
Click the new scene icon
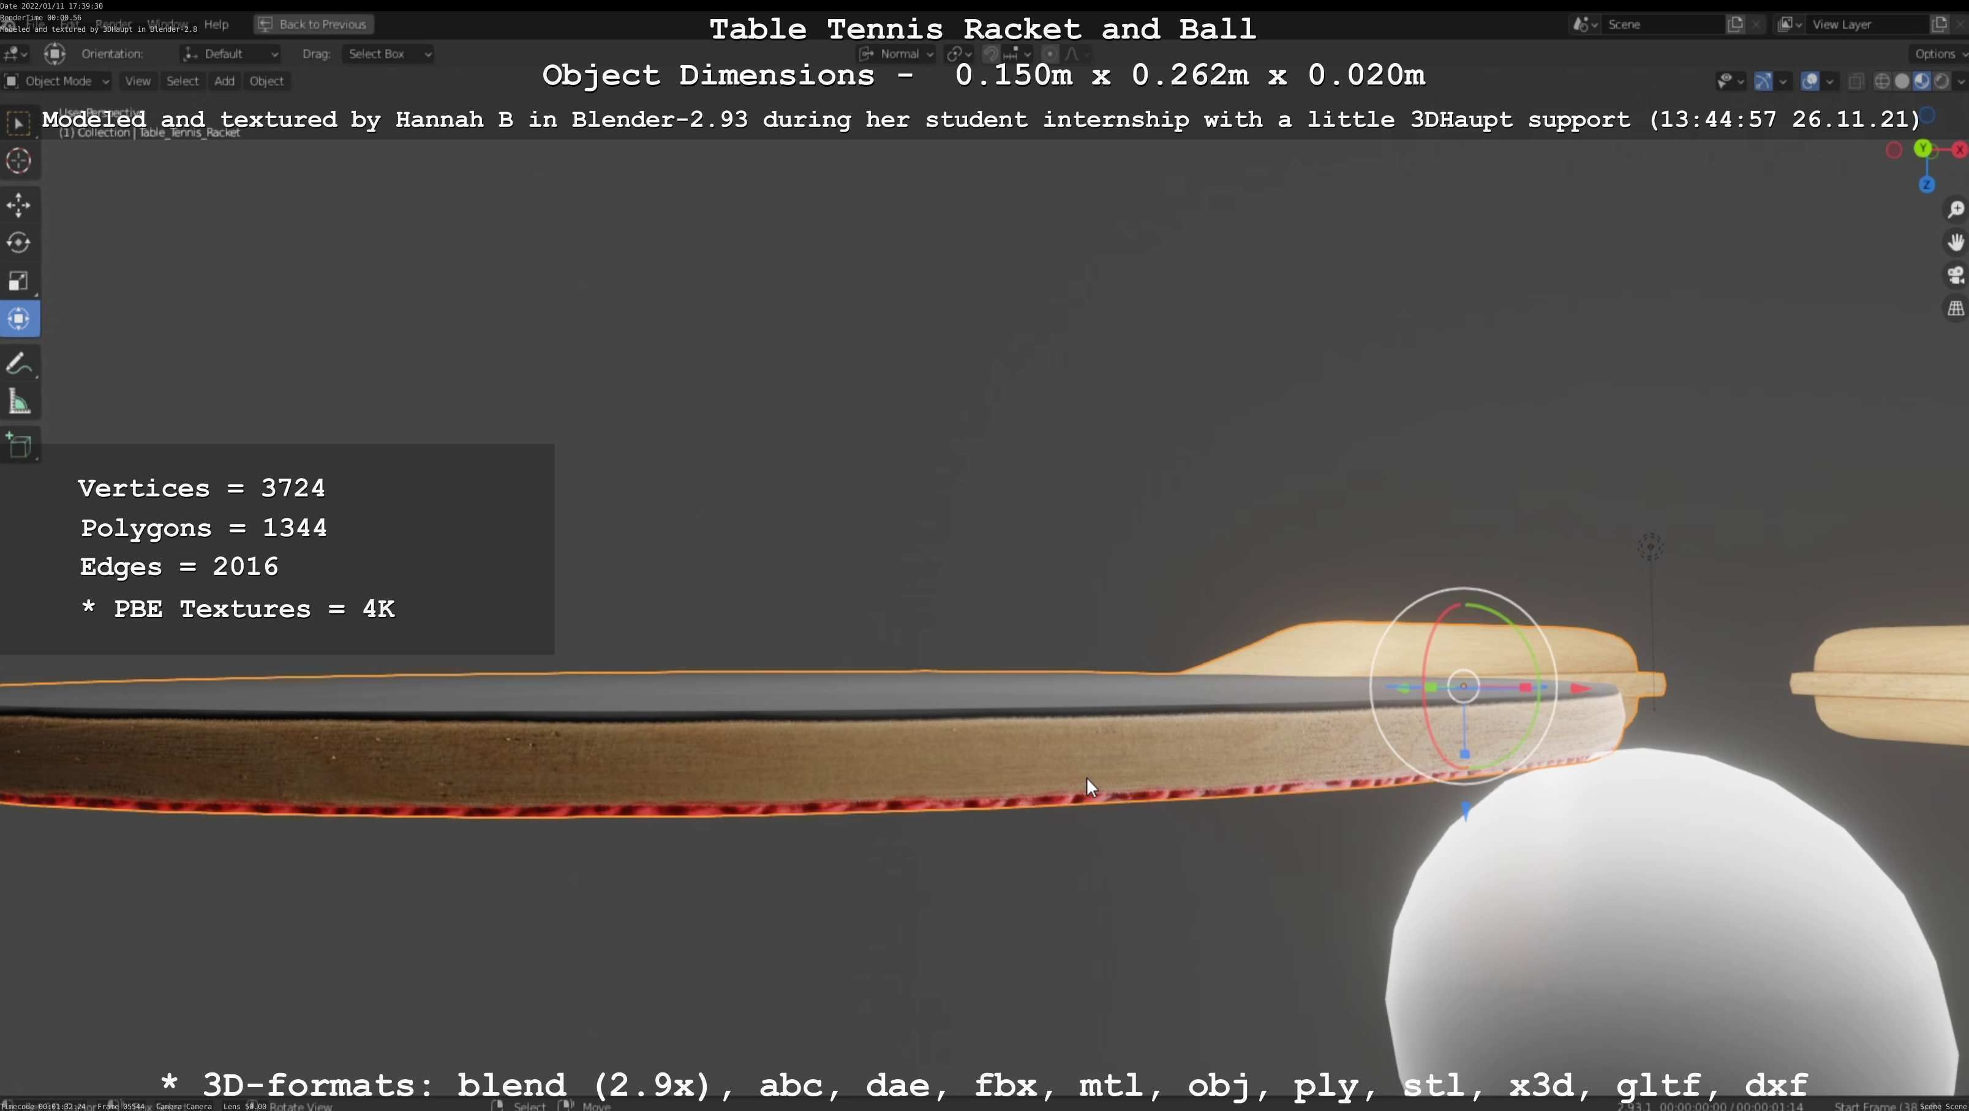pos(1735,24)
